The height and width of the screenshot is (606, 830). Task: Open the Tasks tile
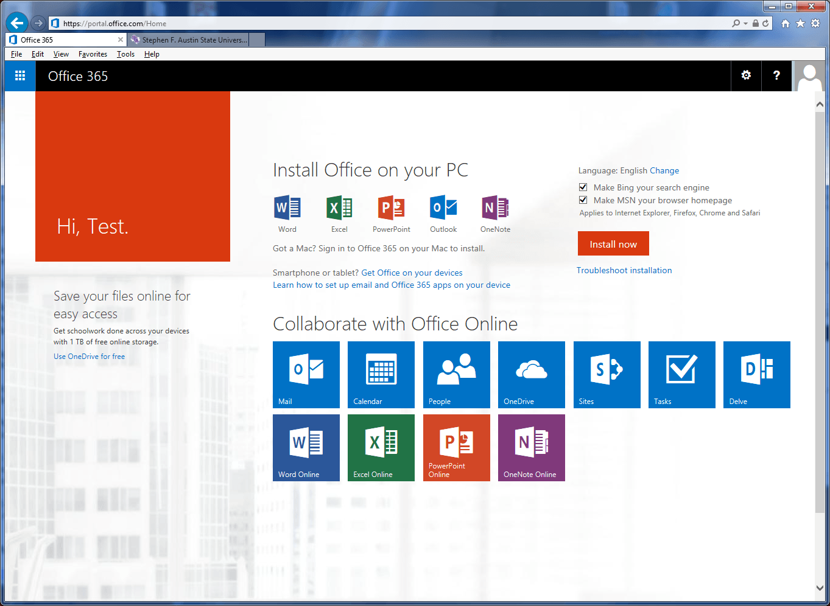click(682, 375)
